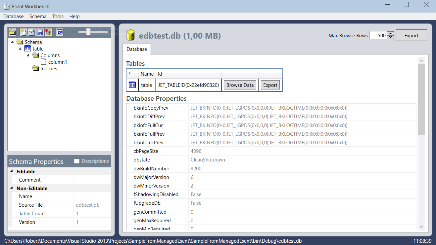Click the Version property row
436x245 pixels.
point(61,222)
